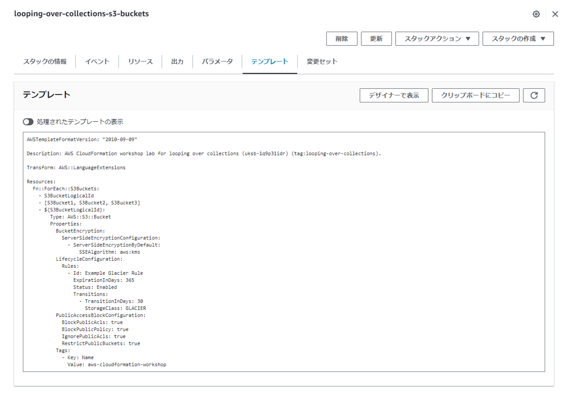Copy template with クリップボードにコピー

click(x=475, y=95)
